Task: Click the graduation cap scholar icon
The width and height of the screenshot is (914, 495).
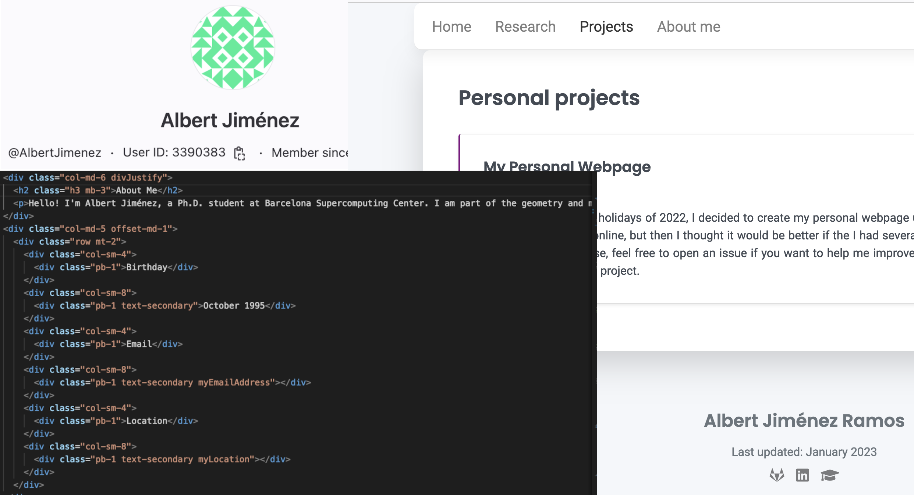Action: [829, 475]
